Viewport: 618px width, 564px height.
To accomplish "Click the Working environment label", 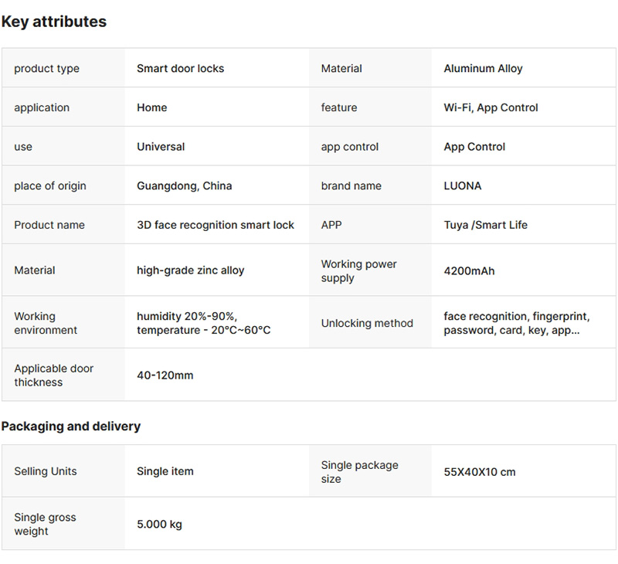I will pos(46,323).
